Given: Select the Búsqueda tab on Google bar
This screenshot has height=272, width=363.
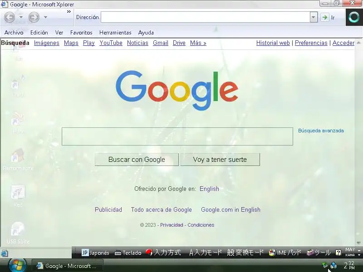Looking at the screenshot, I should coord(15,43).
